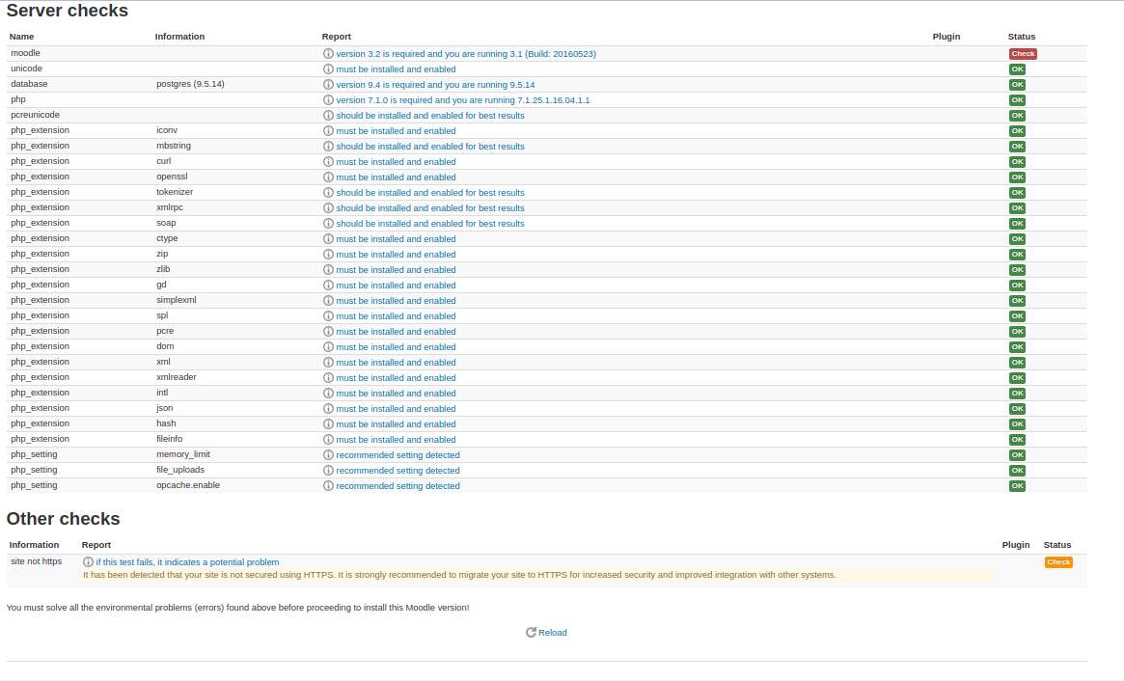Click the 'memory_limit' information cell
This screenshot has width=1124, height=681.
coord(182,454)
